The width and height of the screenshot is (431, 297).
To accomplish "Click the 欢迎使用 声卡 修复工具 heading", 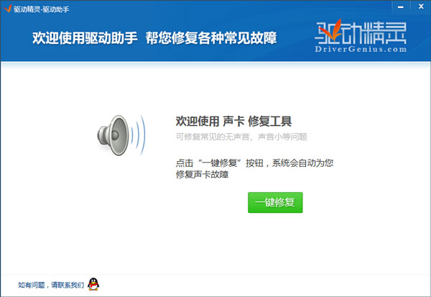I will click(233, 122).
